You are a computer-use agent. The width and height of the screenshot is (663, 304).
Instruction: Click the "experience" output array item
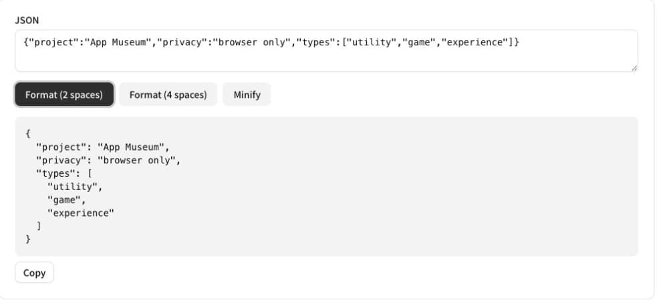(x=81, y=213)
